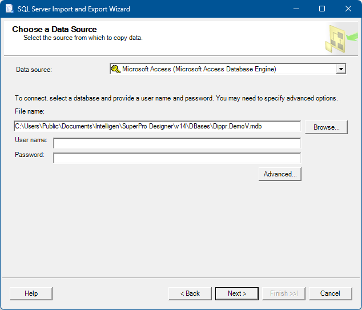Click the 'Select the source from which to copy data.' text
The height and width of the screenshot is (310, 362).
click(x=83, y=38)
